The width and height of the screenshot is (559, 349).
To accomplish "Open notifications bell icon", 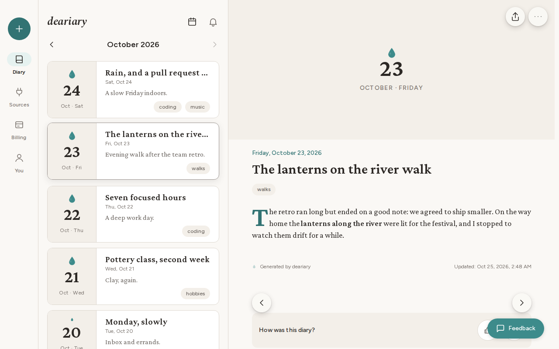I will (213, 22).
